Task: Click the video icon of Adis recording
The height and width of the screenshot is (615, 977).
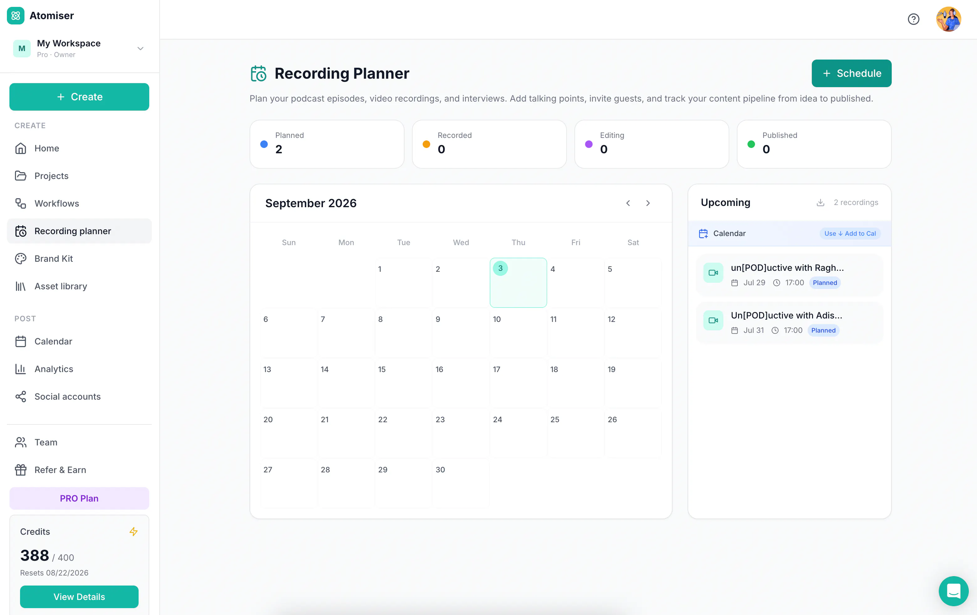Action: point(713,320)
